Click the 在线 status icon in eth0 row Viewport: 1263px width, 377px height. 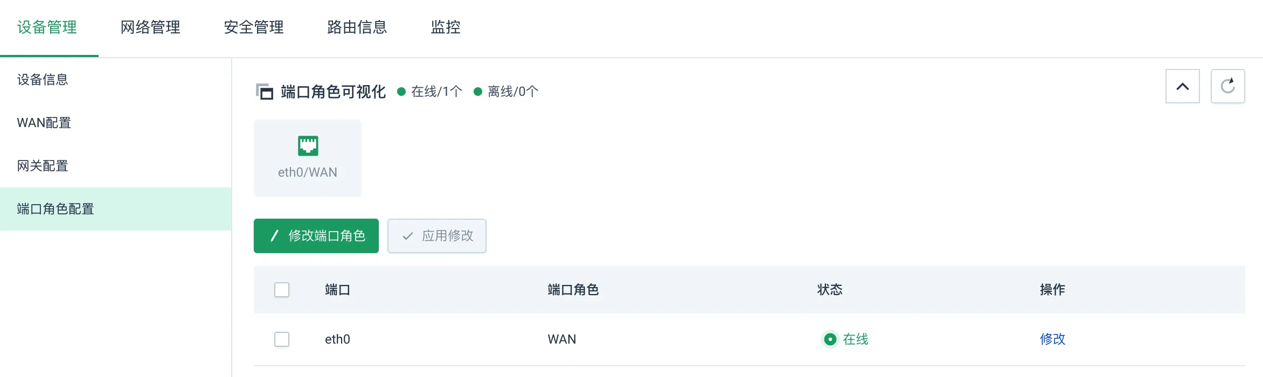pos(830,339)
